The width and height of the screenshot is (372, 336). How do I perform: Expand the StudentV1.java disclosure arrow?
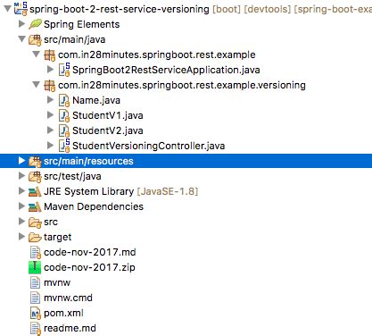pyautogui.click(x=51, y=114)
